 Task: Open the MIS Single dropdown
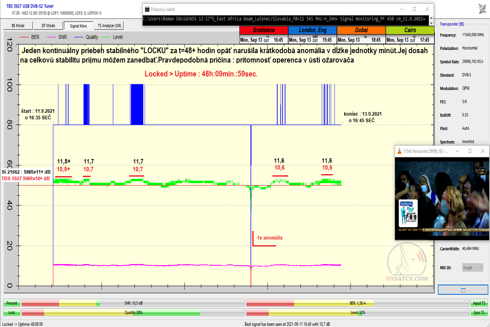472,268
